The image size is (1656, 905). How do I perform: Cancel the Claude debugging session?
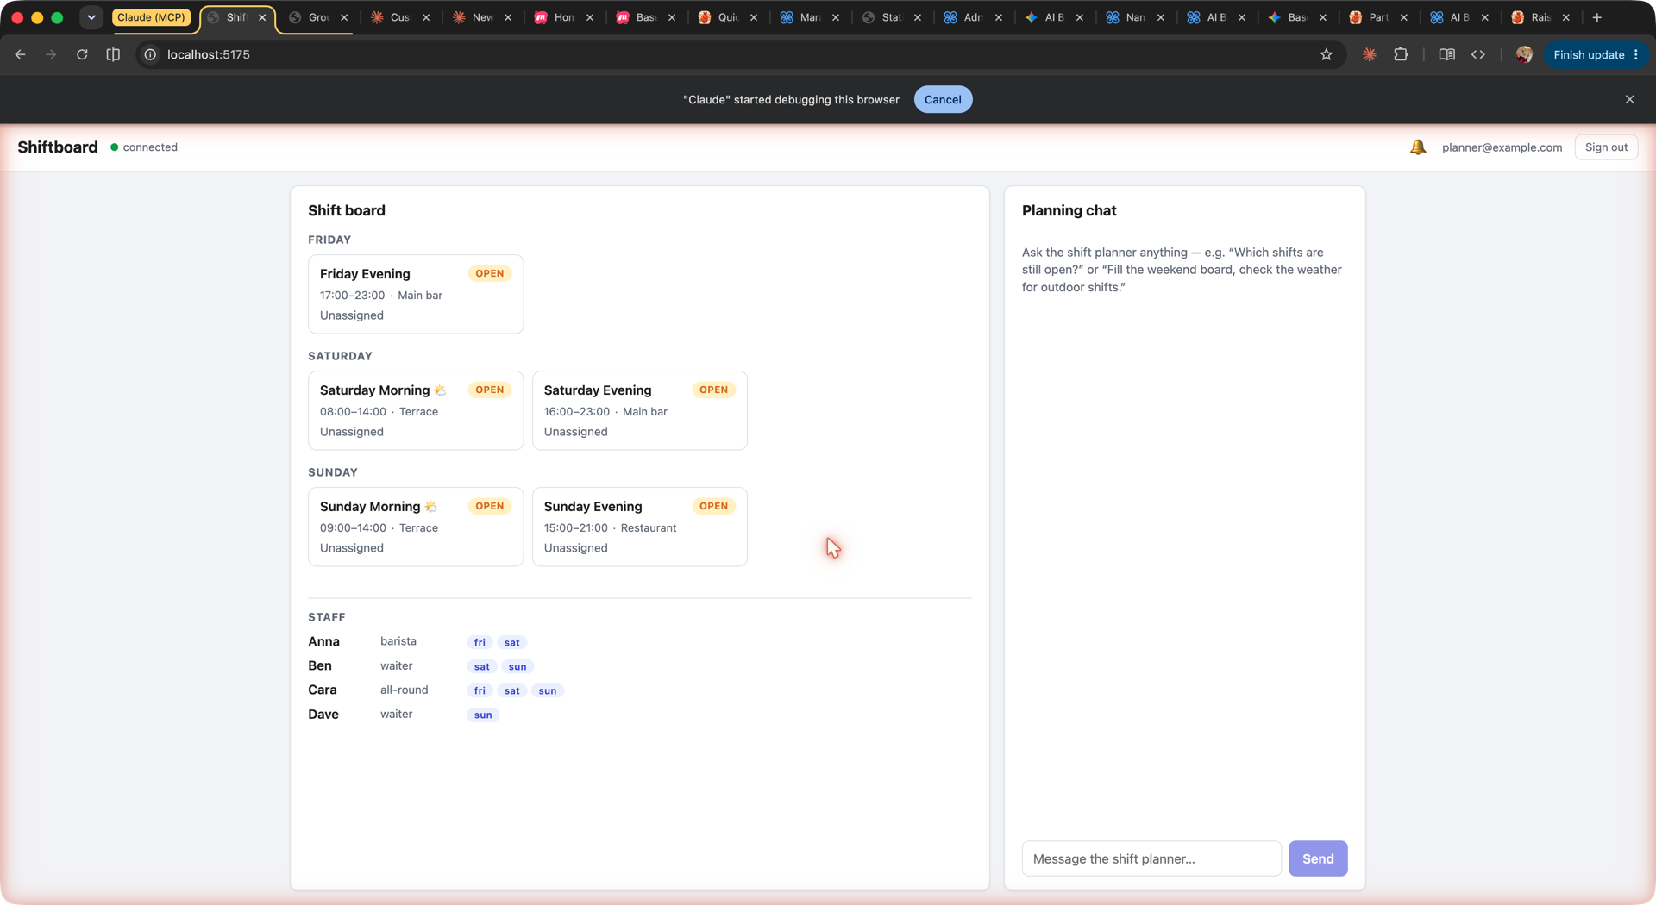tap(943, 99)
